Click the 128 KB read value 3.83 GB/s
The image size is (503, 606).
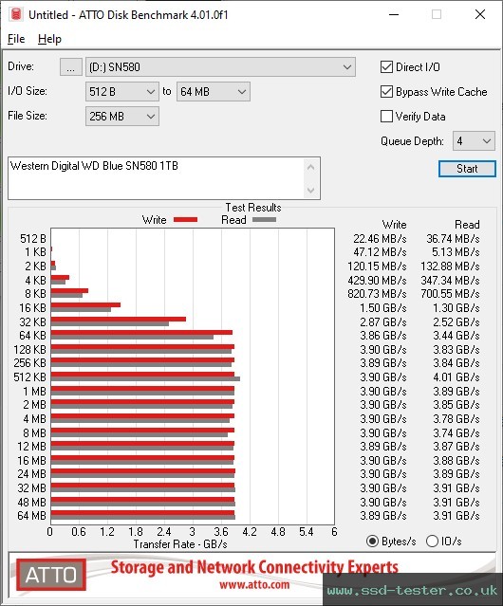(x=456, y=349)
